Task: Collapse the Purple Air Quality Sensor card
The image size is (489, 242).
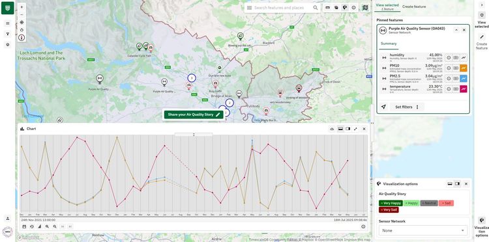Action: (456, 30)
